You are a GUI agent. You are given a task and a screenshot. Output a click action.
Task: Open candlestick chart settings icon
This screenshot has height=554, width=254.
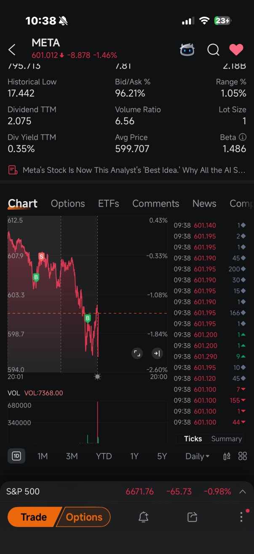(x=227, y=456)
